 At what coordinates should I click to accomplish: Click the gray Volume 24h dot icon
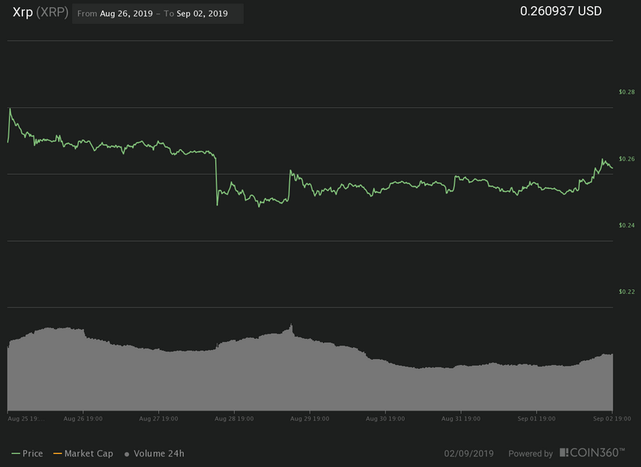[x=127, y=454]
